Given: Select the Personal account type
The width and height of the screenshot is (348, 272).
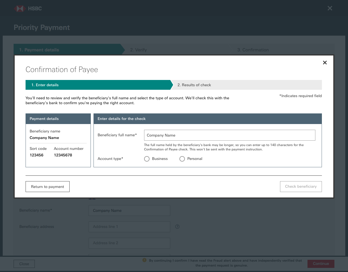Looking at the screenshot, I should click(182, 159).
